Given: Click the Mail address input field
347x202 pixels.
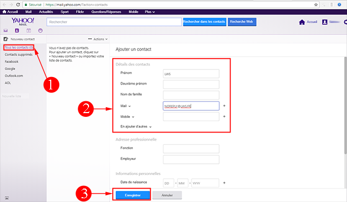Looking at the screenshot, I should pos(191,106).
